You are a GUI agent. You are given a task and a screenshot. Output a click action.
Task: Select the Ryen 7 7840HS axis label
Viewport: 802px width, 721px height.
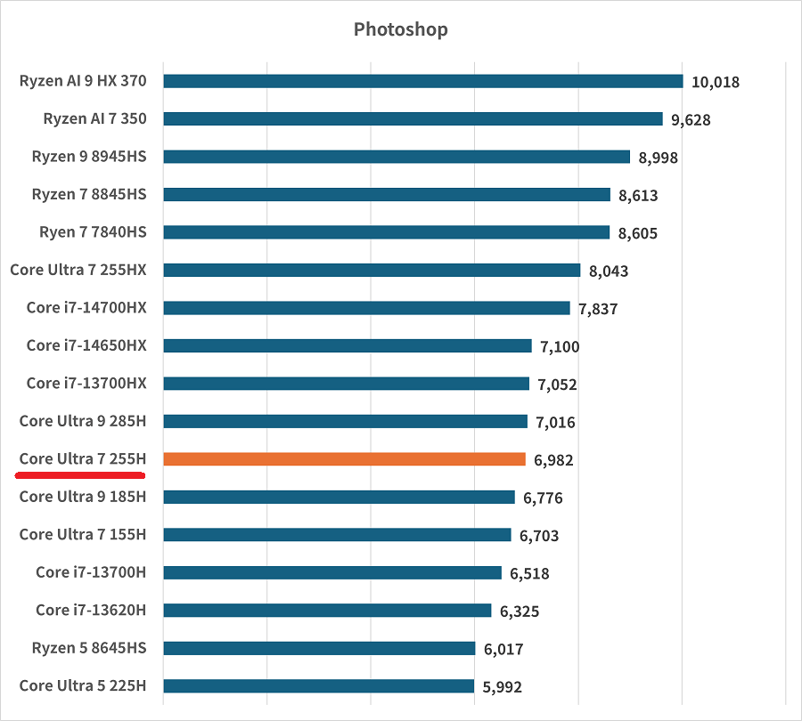(x=93, y=231)
